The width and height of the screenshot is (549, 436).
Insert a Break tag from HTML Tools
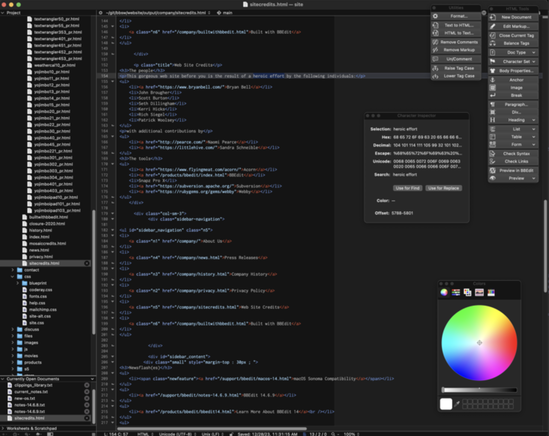(x=514, y=95)
